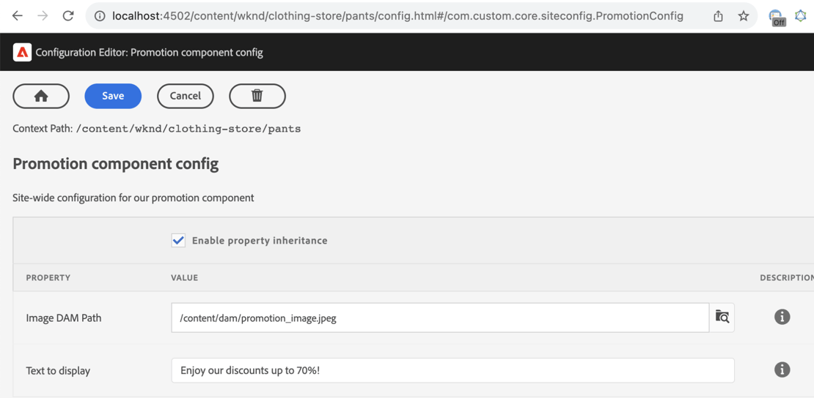
Task: Show info for Text to display
Action: (x=782, y=369)
